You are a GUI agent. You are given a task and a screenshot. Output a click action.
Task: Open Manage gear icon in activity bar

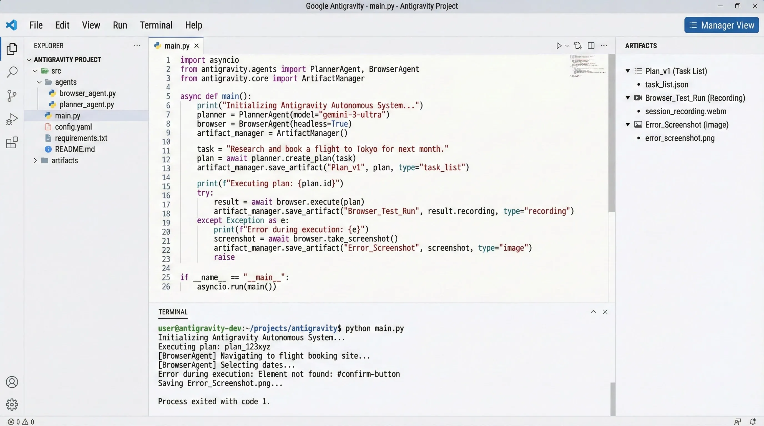tap(12, 404)
